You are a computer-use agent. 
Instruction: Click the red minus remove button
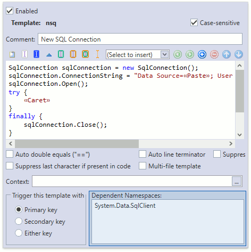click(x=214, y=54)
